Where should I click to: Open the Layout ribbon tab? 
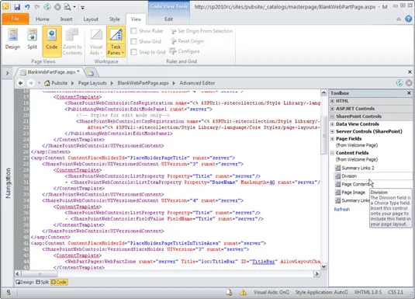click(x=91, y=19)
